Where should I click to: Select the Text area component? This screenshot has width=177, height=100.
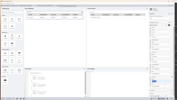coord(5,27)
